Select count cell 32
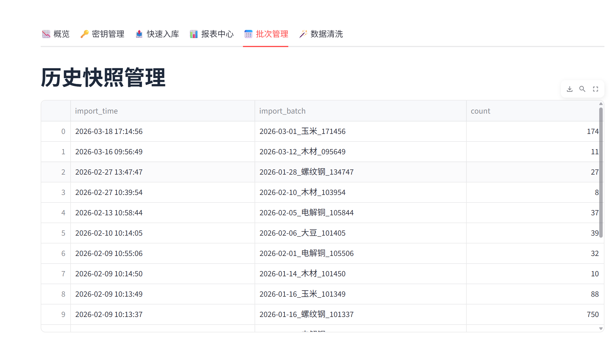Screen dimensions: 612x344 coord(533,253)
